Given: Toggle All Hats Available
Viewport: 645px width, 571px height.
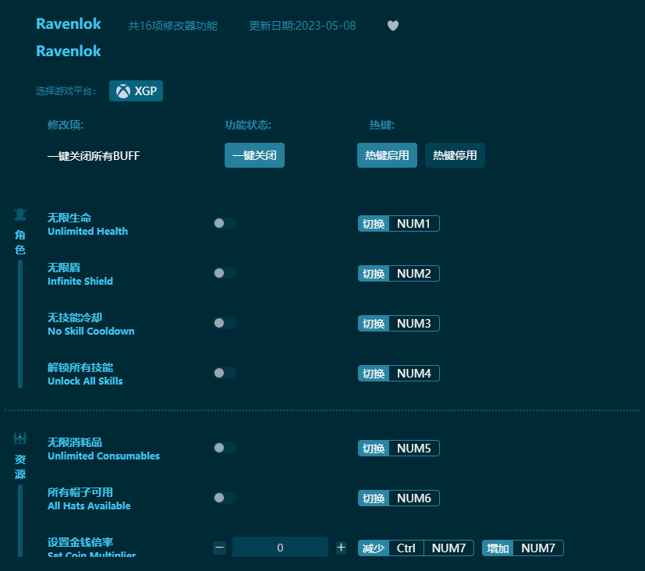Looking at the screenshot, I should 225,498.
